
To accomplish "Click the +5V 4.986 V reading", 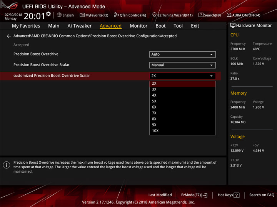I will 258,151.
